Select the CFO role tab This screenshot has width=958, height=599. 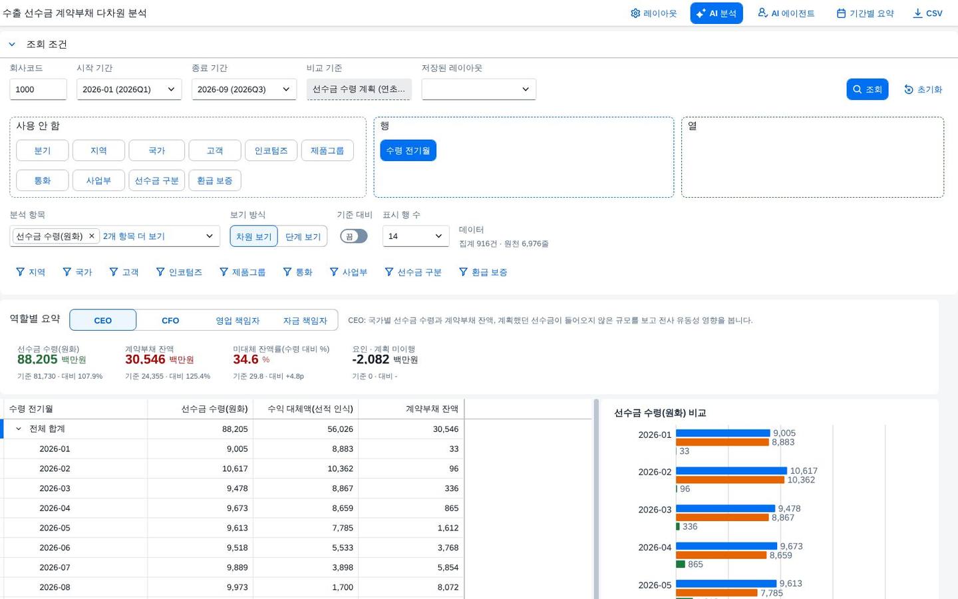click(170, 320)
